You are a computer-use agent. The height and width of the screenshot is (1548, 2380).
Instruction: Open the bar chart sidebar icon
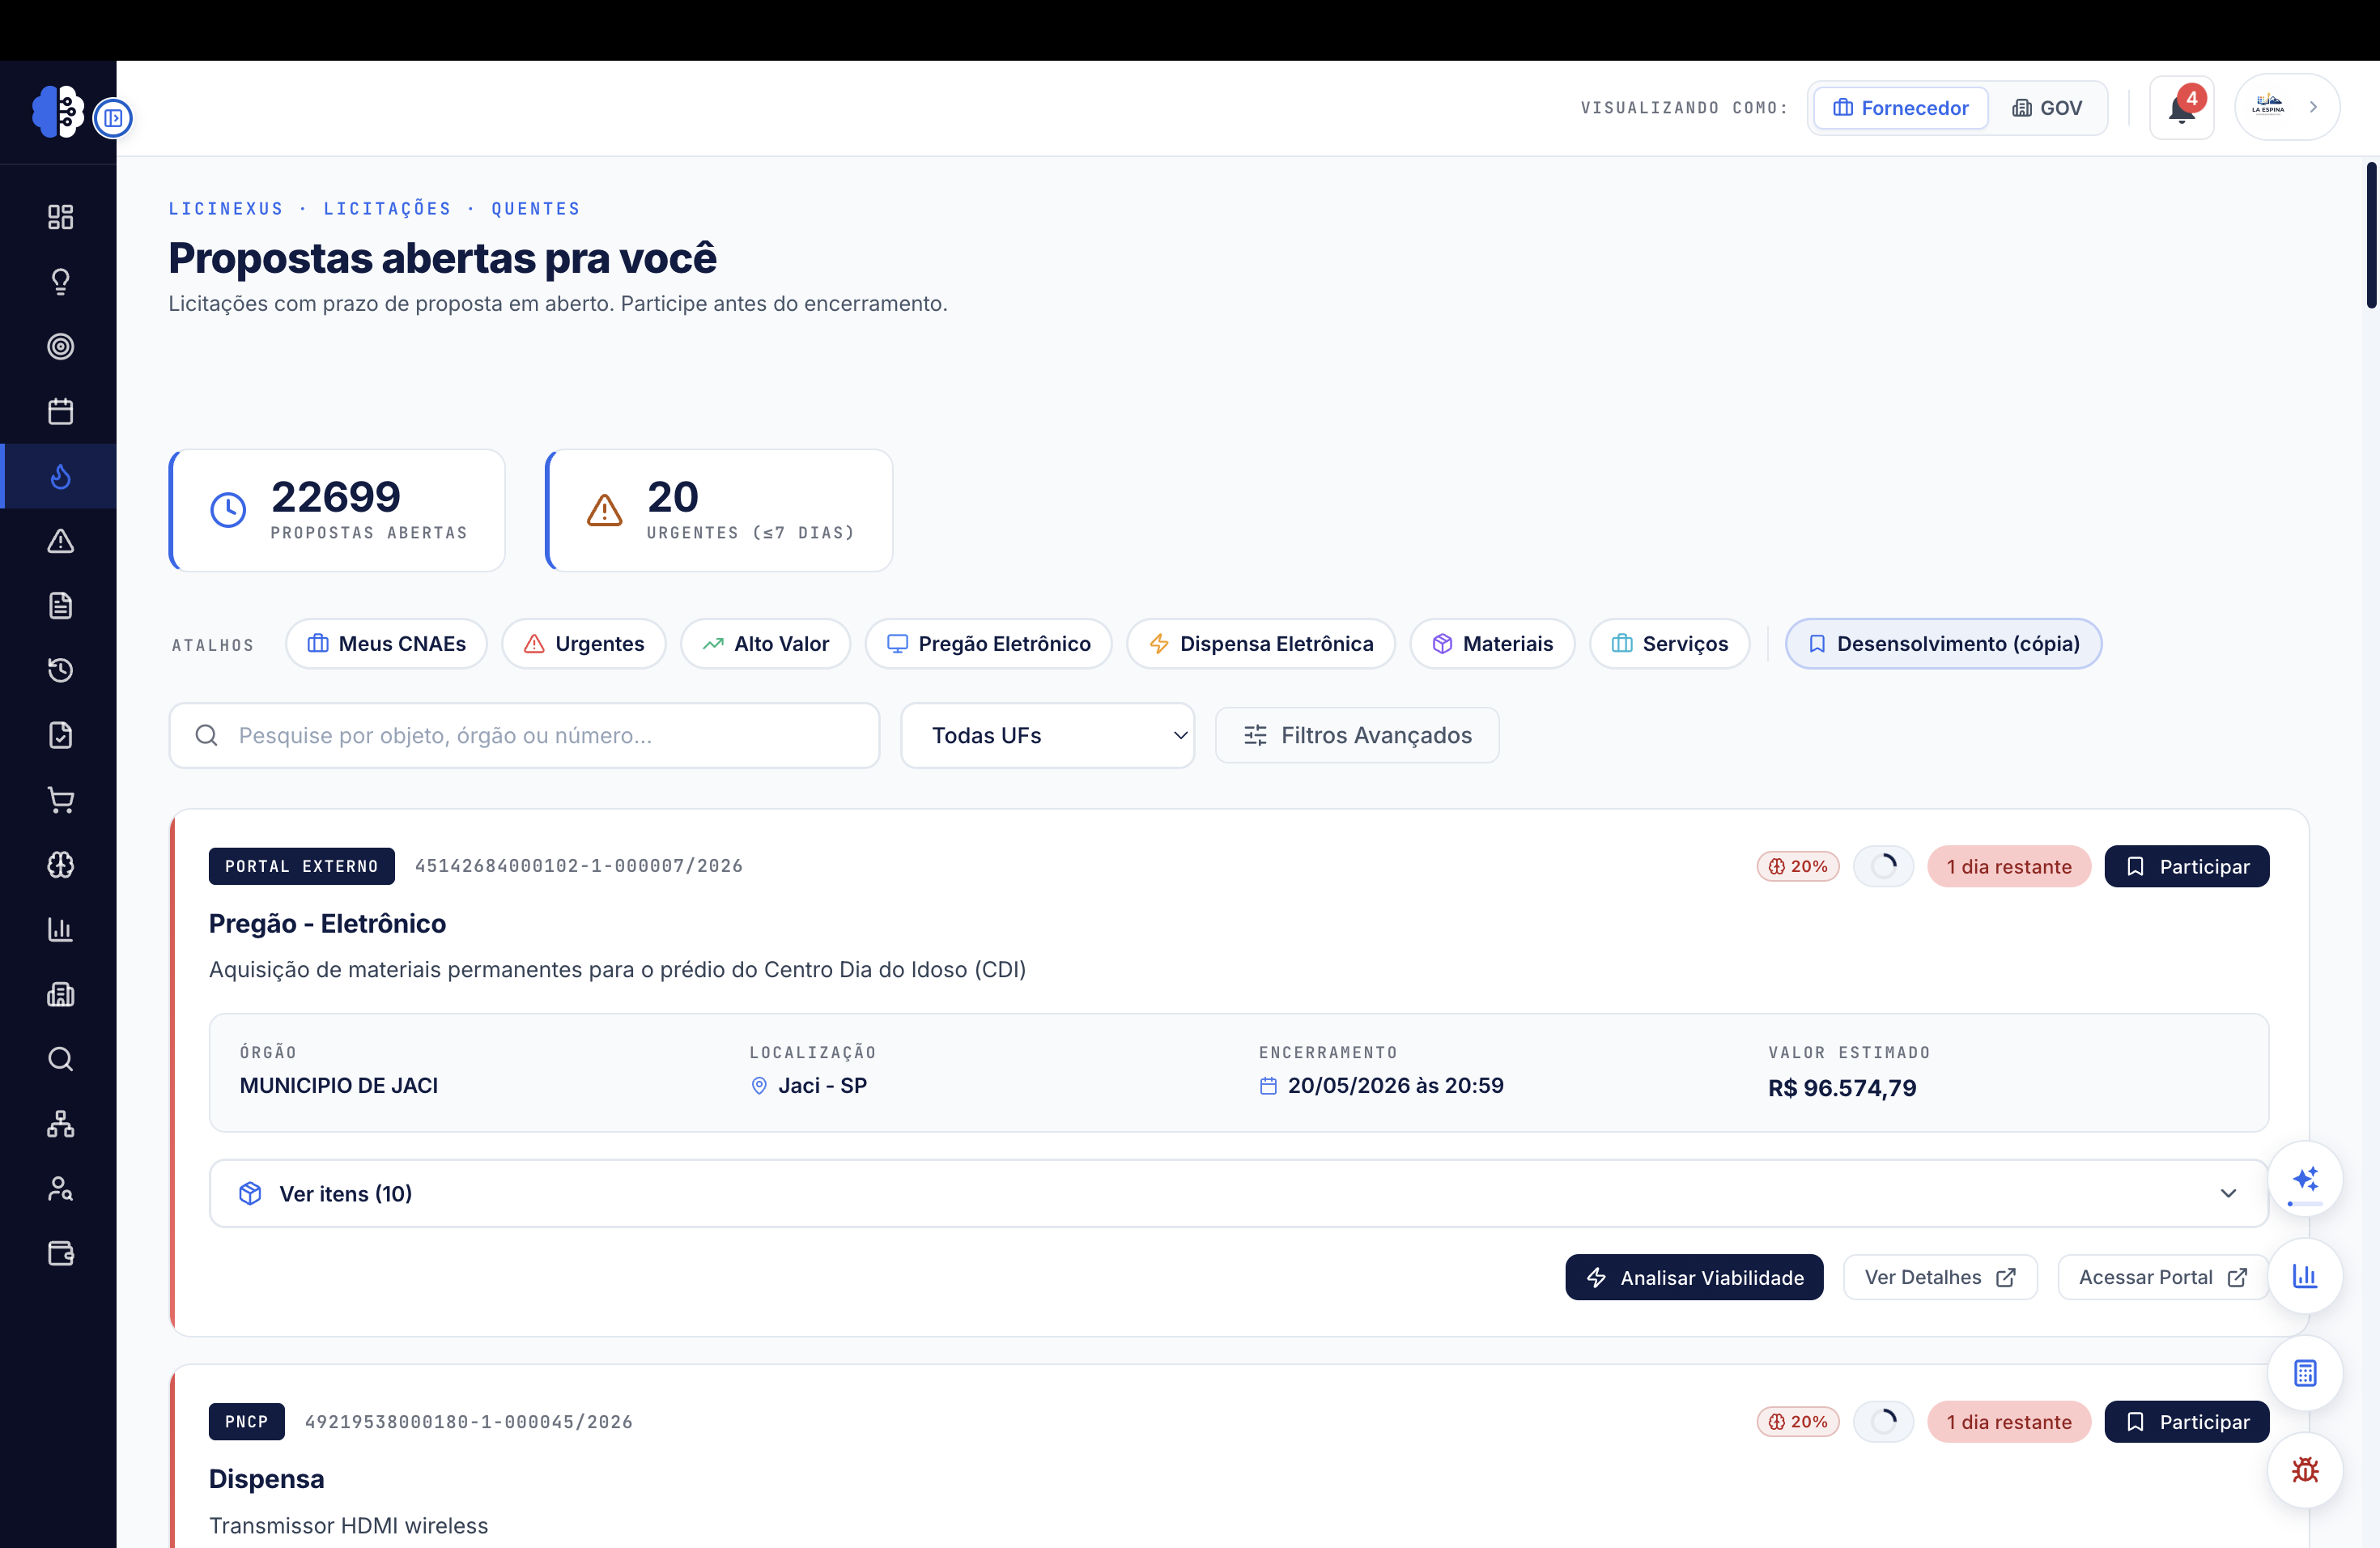[x=60, y=929]
